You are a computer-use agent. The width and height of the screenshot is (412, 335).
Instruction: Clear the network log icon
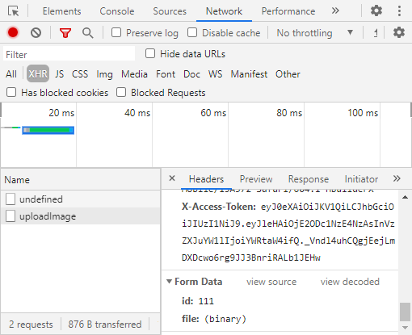tap(36, 33)
